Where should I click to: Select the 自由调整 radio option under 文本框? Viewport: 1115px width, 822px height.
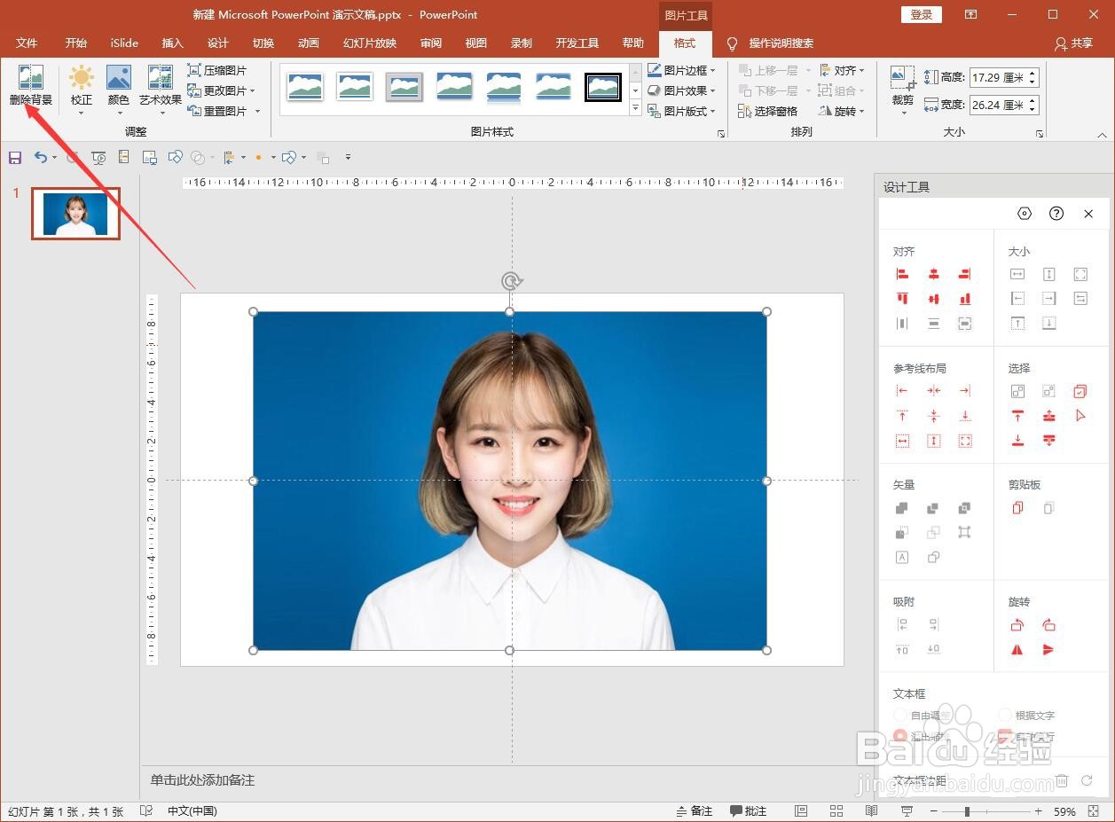point(900,715)
